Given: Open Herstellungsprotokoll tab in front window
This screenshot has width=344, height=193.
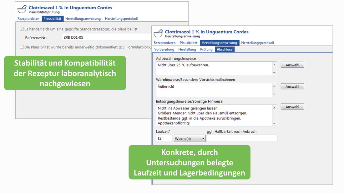Looking at the screenshot, I should pos(258,43).
